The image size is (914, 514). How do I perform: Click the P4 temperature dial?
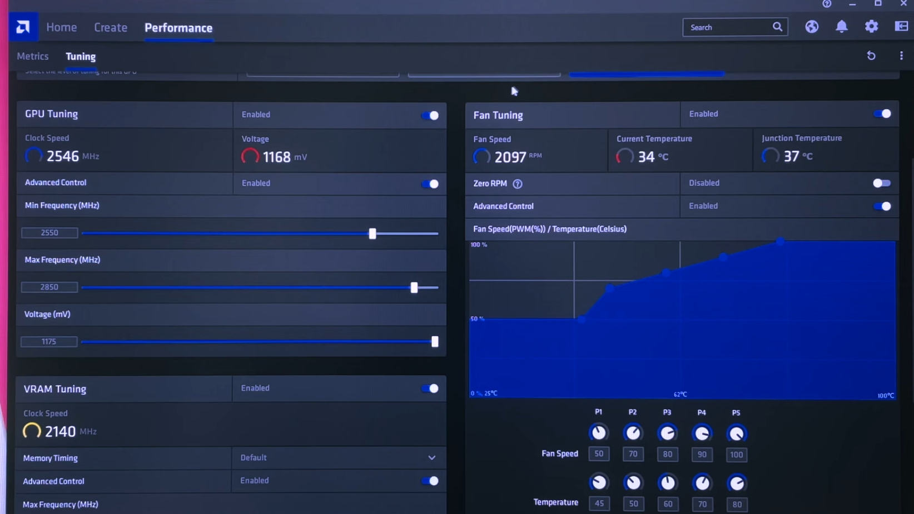702,482
